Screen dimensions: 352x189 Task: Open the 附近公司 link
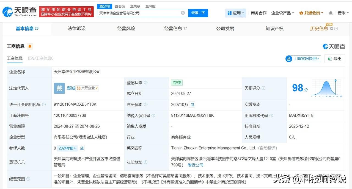(196, 165)
